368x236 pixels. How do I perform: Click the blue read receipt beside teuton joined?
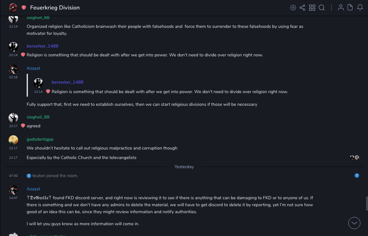click(357, 175)
